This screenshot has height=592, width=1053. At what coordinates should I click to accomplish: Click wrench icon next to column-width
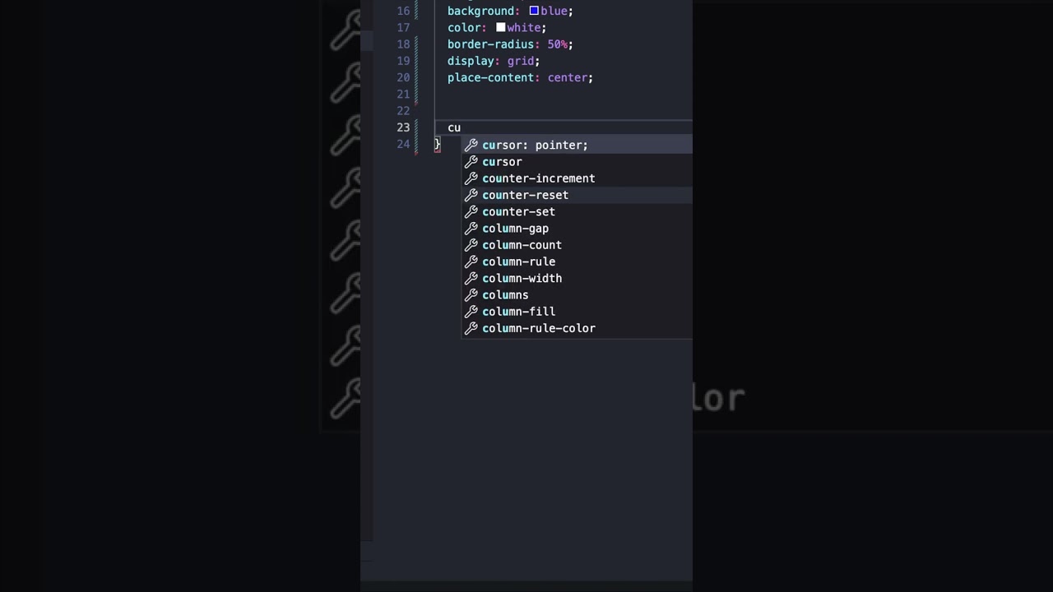click(471, 278)
